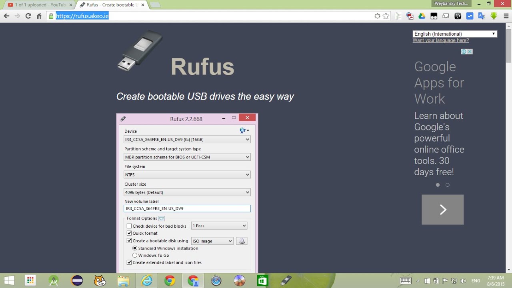Open the Device dropdown list
This screenshot has width=512, height=288.
click(x=187, y=139)
